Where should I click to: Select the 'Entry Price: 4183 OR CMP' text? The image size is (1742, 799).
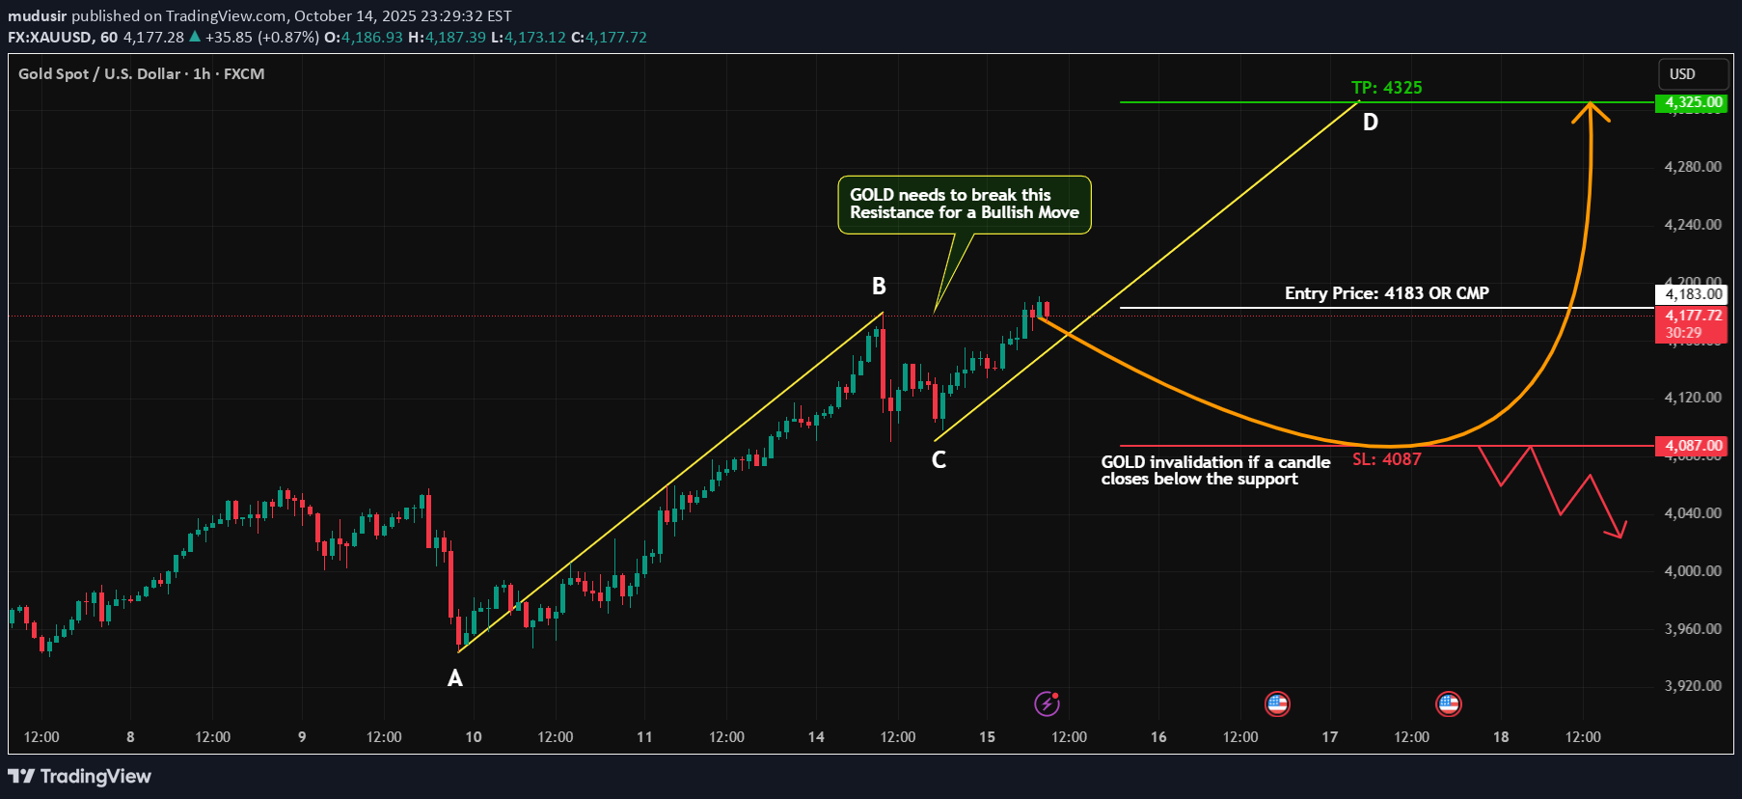point(1386,293)
